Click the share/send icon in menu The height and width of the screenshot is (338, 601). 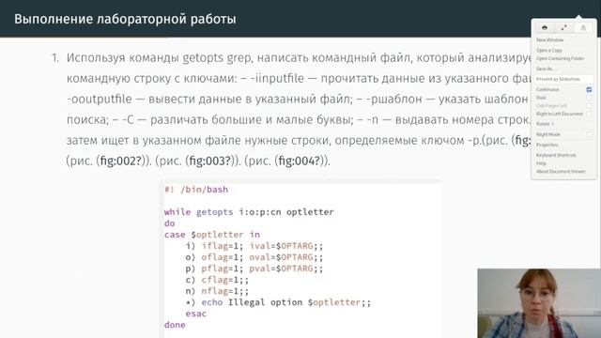(583, 27)
